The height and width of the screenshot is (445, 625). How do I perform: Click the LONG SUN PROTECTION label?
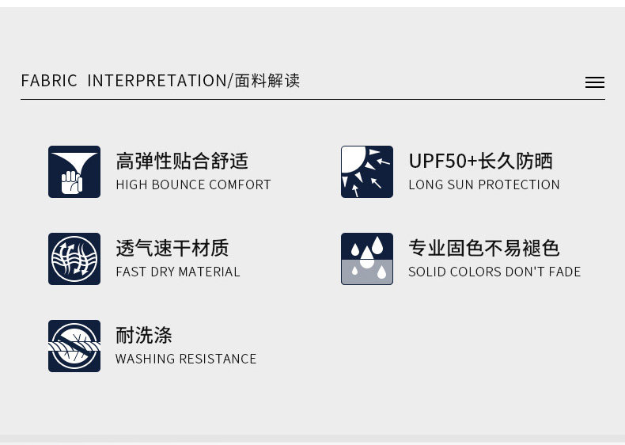[x=483, y=184]
